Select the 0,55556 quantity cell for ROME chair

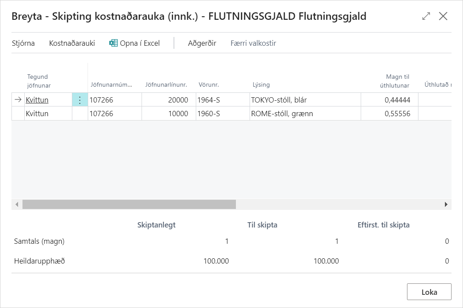(389, 114)
